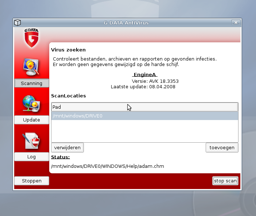Image resolution: width=256 pixels, height=216 pixels.
Task: Select the /mnt/windows/DRIVE0 row
Action: point(145,116)
